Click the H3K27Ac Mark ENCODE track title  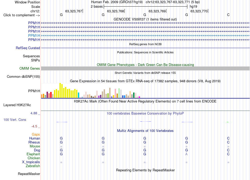145,101
